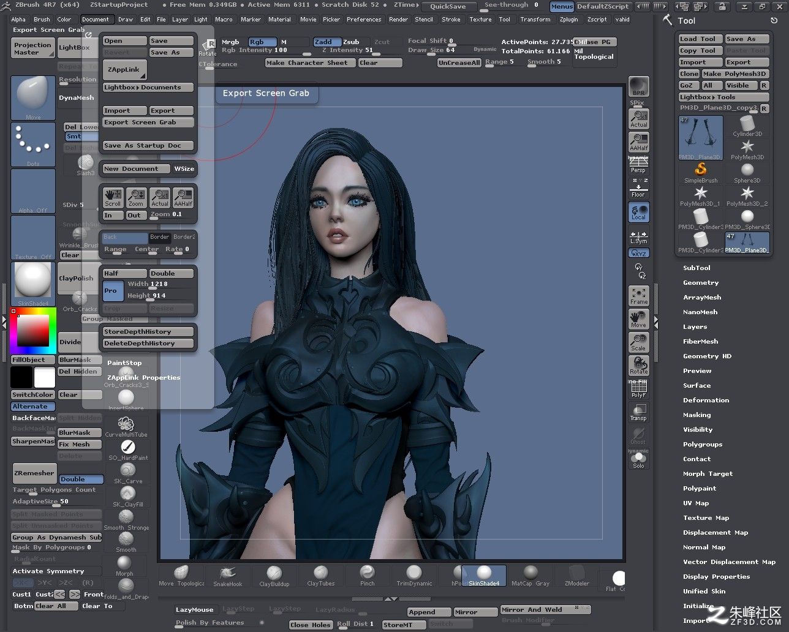This screenshot has height=632, width=789.
Task: Toggle Solo mode icon
Action: point(639,459)
